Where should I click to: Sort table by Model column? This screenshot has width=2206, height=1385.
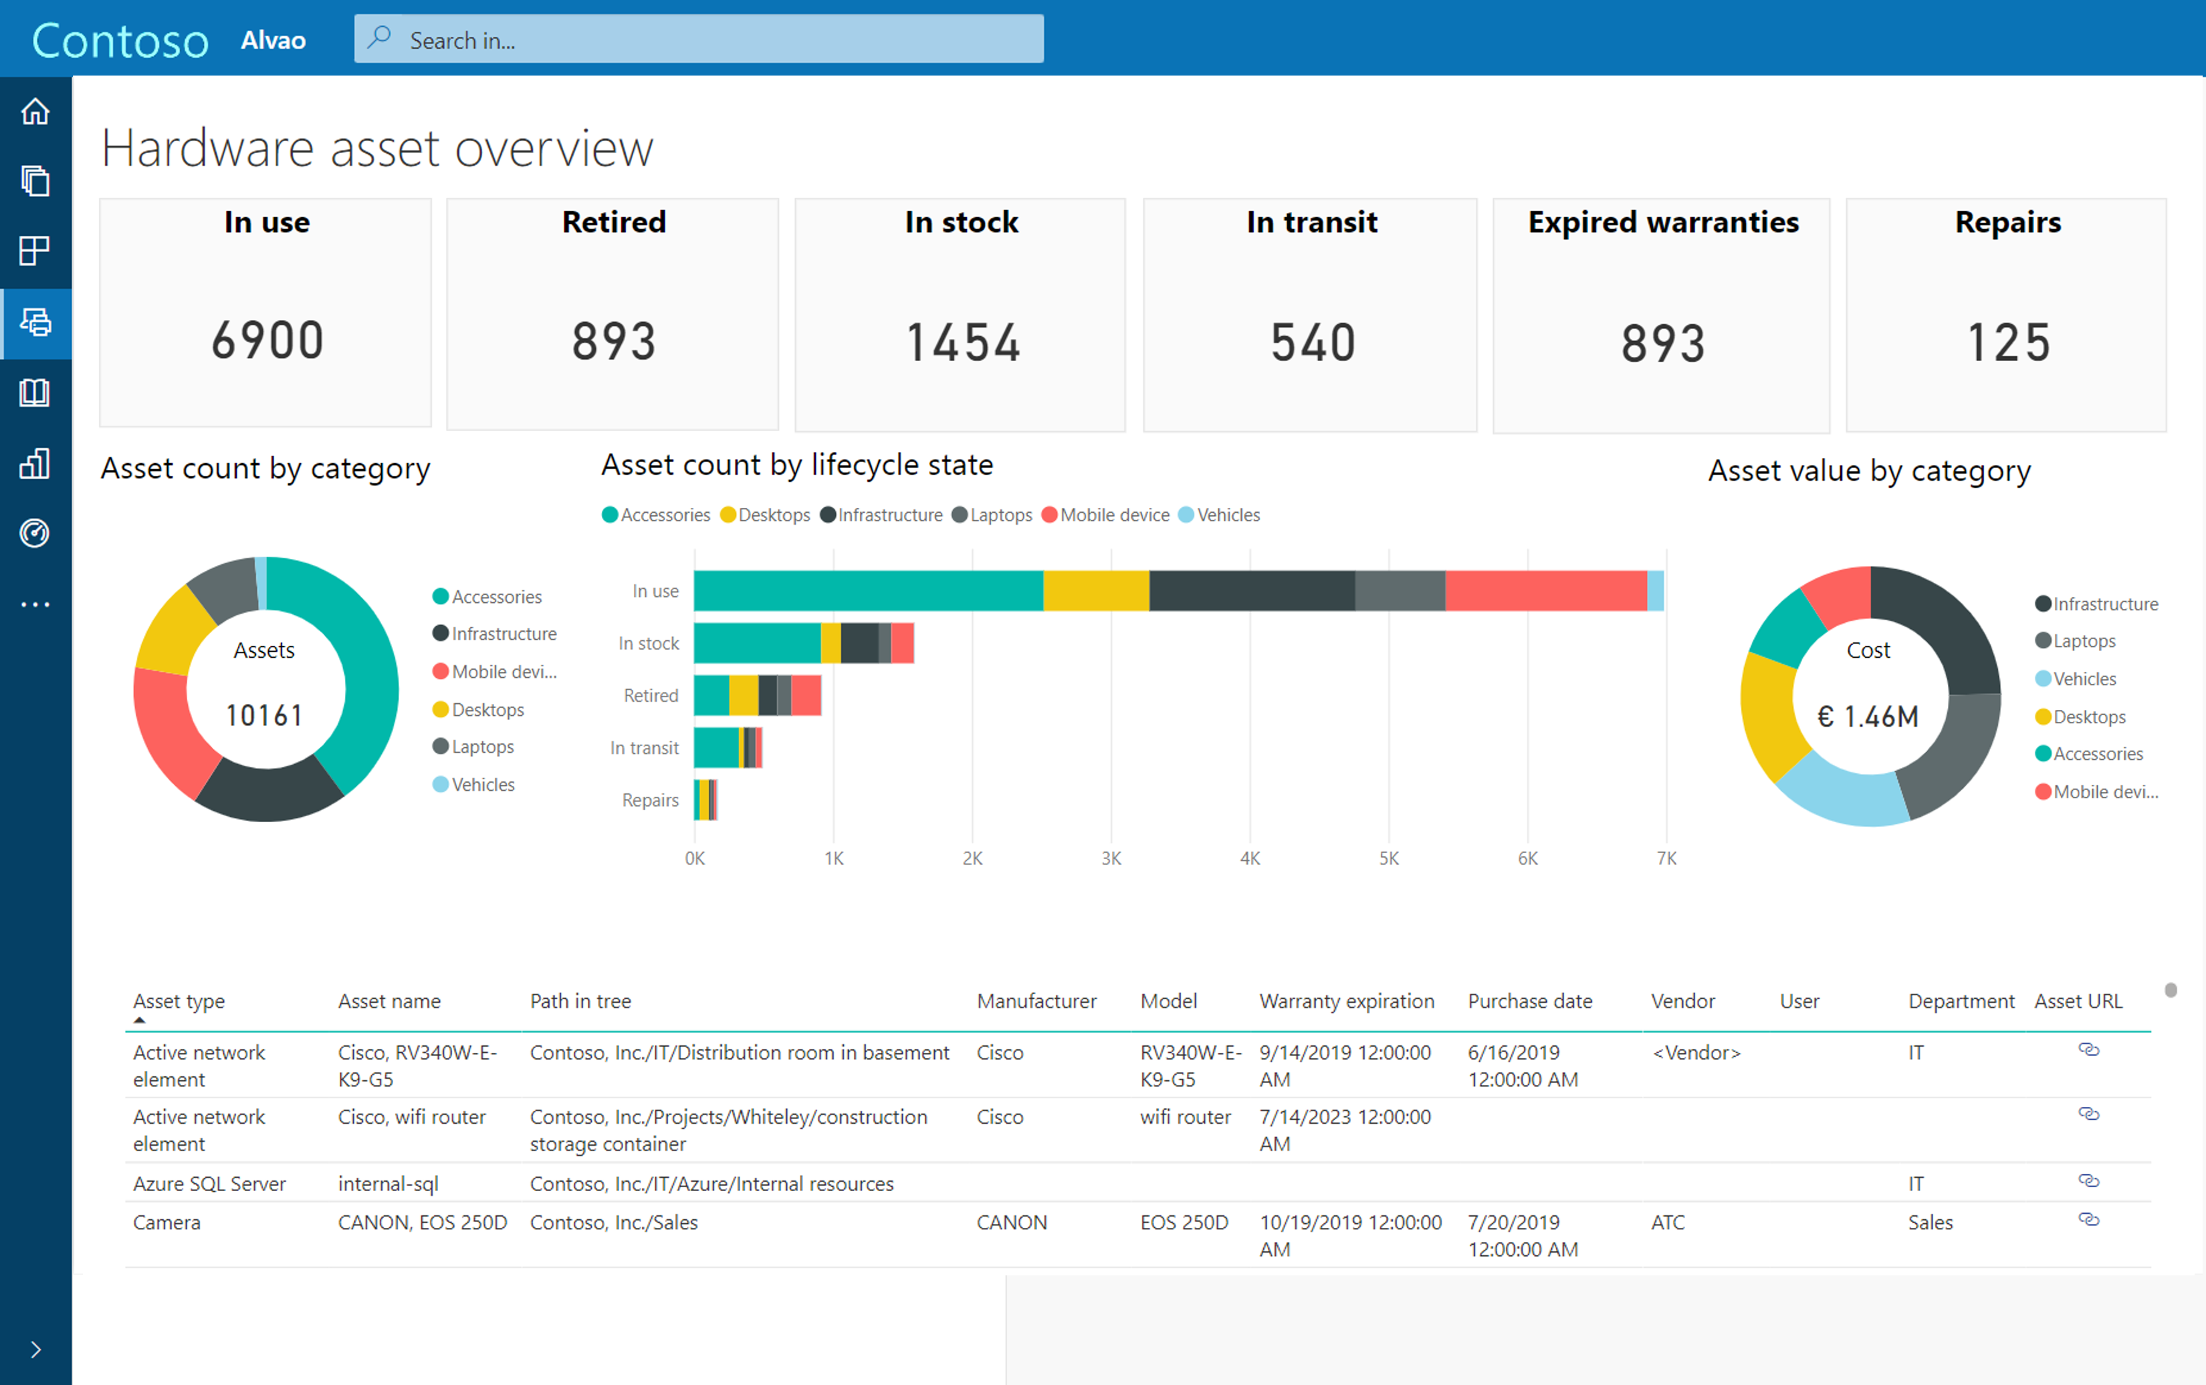pyautogui.click(x=1168, y=1001)
